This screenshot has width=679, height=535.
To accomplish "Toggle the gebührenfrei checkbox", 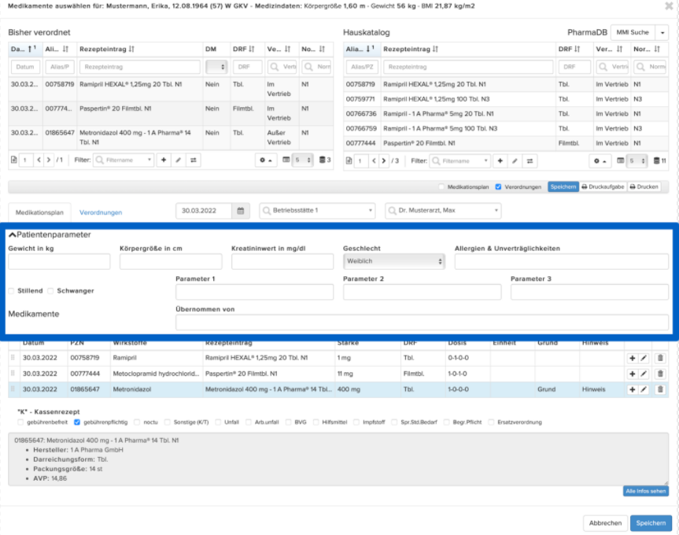I will [20, 422].
